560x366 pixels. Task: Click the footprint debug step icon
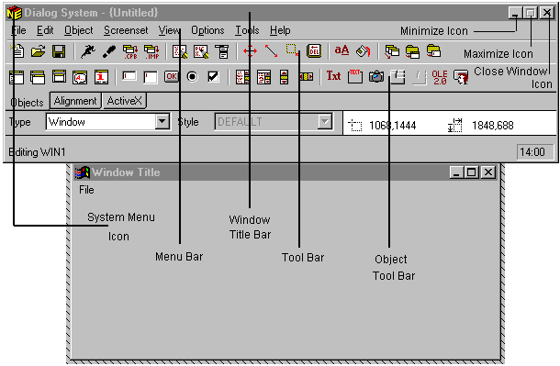point(109,51)
